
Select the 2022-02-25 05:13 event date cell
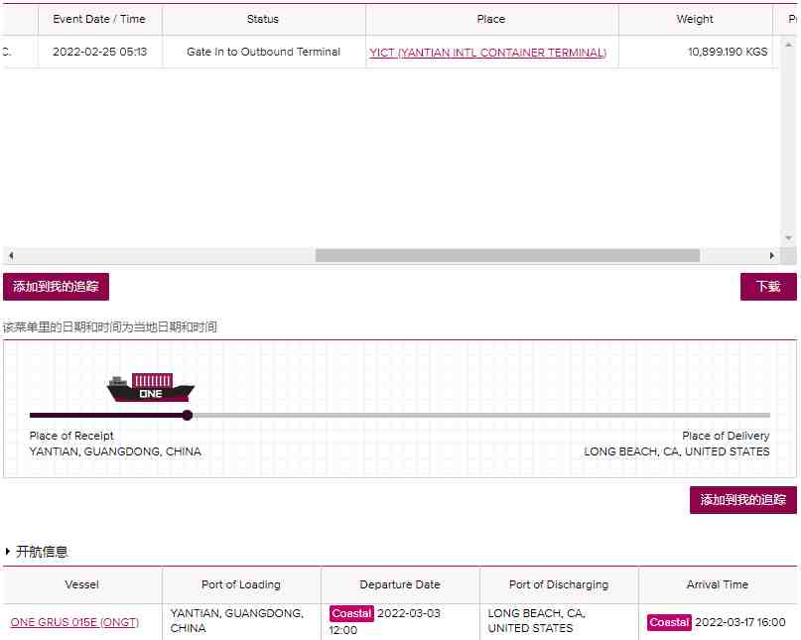[99, 52]
